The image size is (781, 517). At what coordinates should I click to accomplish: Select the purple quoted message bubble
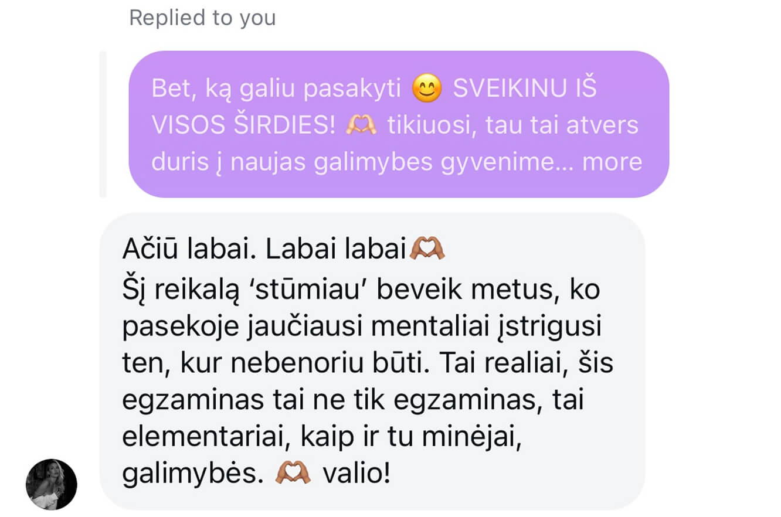point(399,124)
